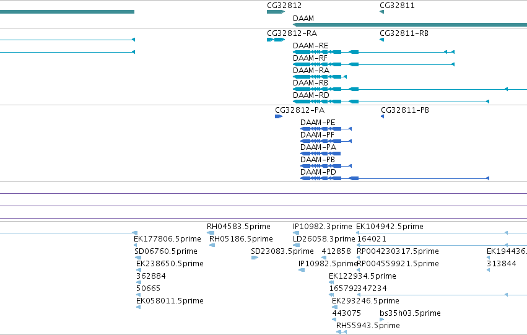This screenshot has height=335, width=527.
Task: Select the DAAM-PE protein label
Action: [x=318, y=123]
